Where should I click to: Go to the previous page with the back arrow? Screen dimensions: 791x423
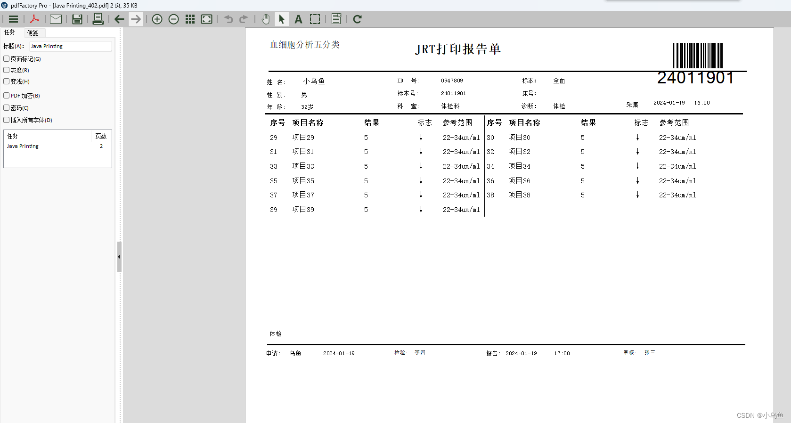pos(119,19)
